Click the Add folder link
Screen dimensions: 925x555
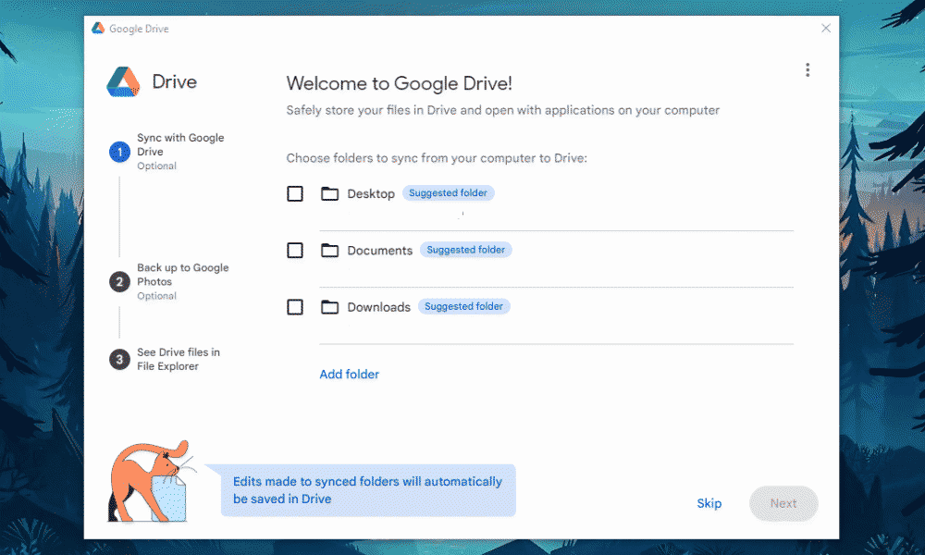click(350, 375)
